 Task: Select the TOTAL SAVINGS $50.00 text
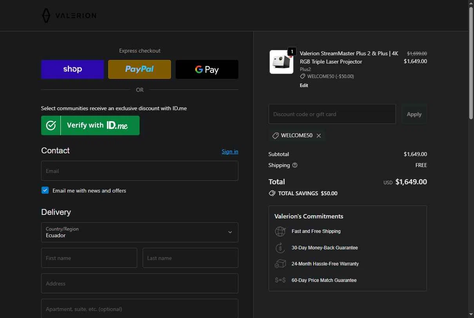308,193
